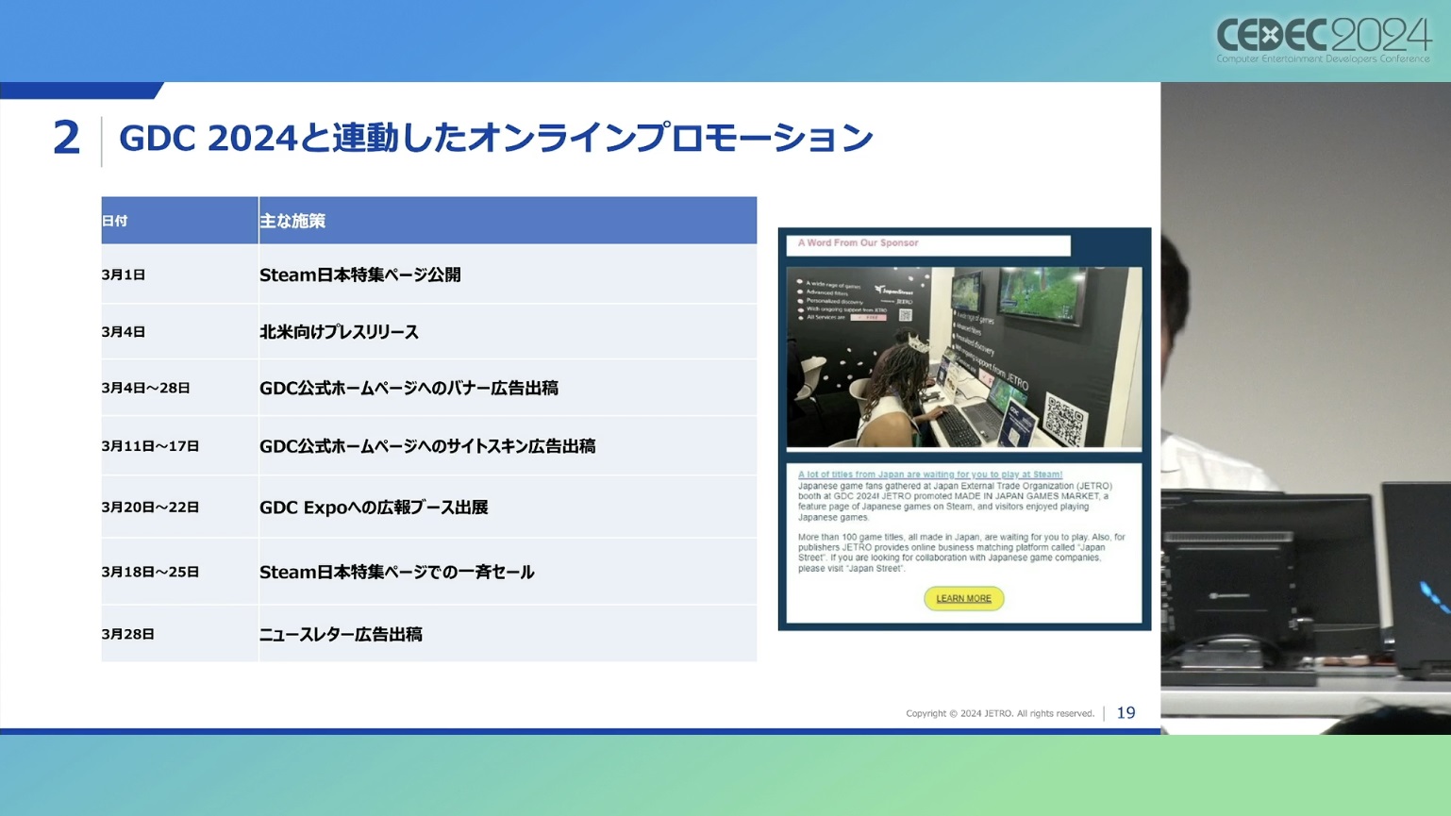
Task: Click the 'More than 100 game titles' paragraph
Action: click(x=961, y=553)
